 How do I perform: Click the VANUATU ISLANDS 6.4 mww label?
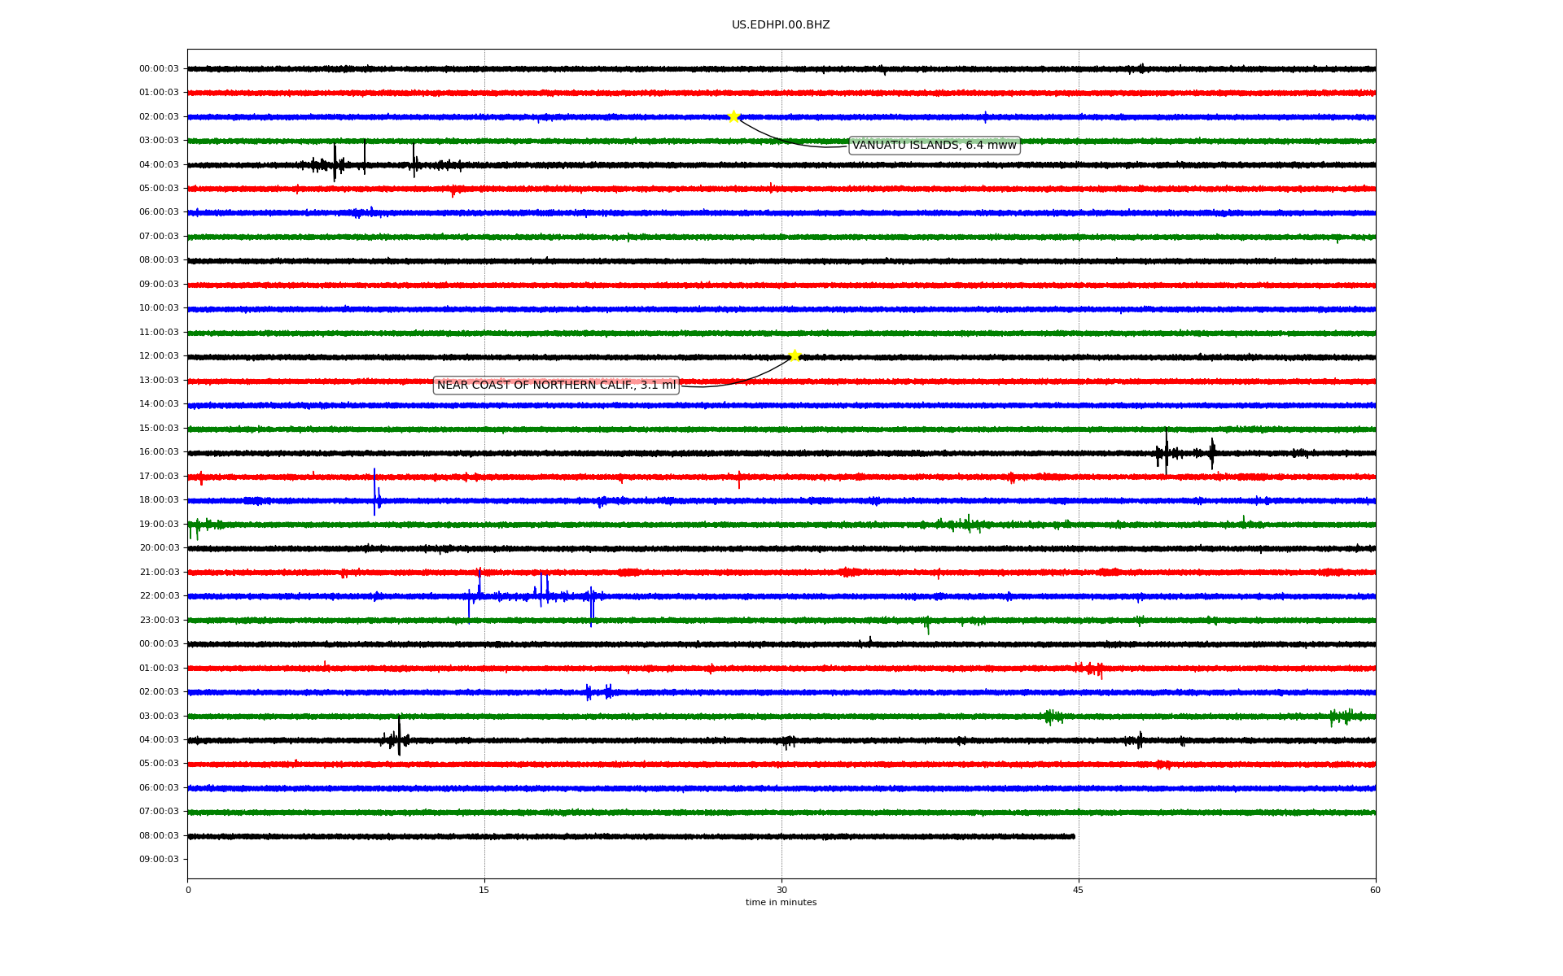click(x=934, y=146)
